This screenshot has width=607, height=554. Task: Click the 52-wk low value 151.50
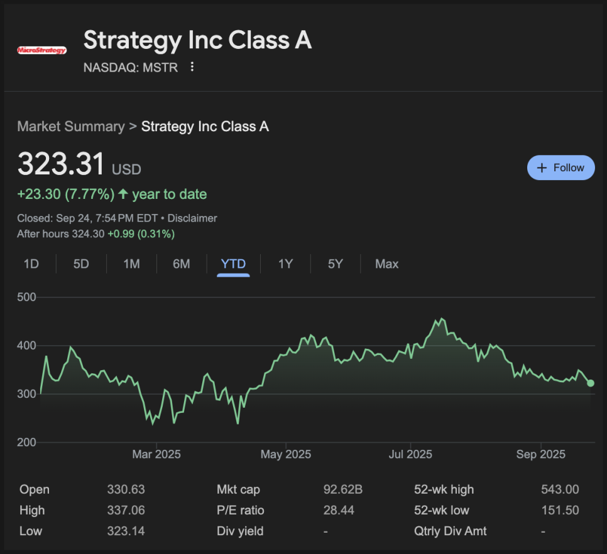coord(560,510)
